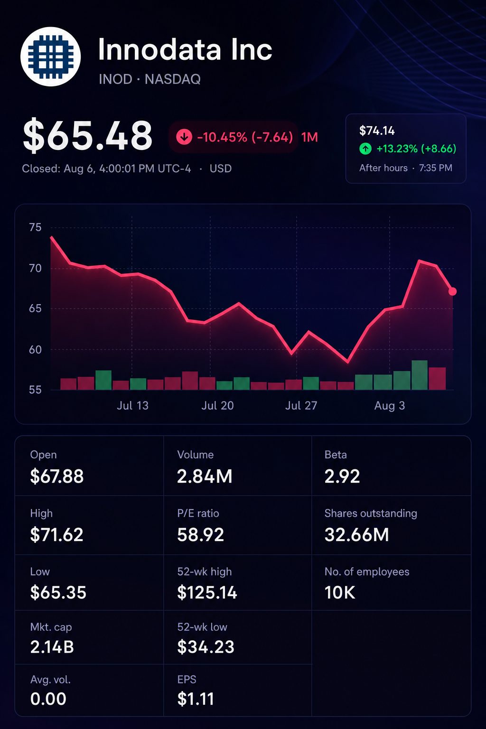This screenshot has height=729, width=486.
Task: Click the Innodata company logo icon
Action: [x=51, y=56]
